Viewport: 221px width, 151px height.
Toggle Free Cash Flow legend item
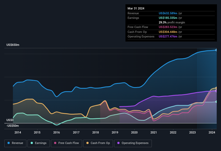click(x=66, y=143)
